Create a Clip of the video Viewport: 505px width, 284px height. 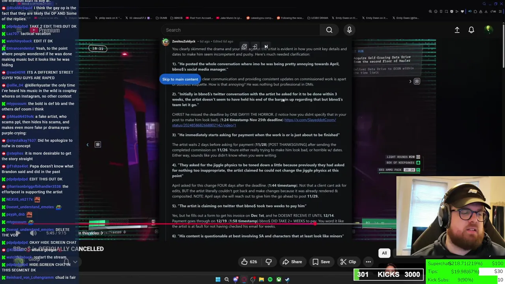click(x=348, y=262)
